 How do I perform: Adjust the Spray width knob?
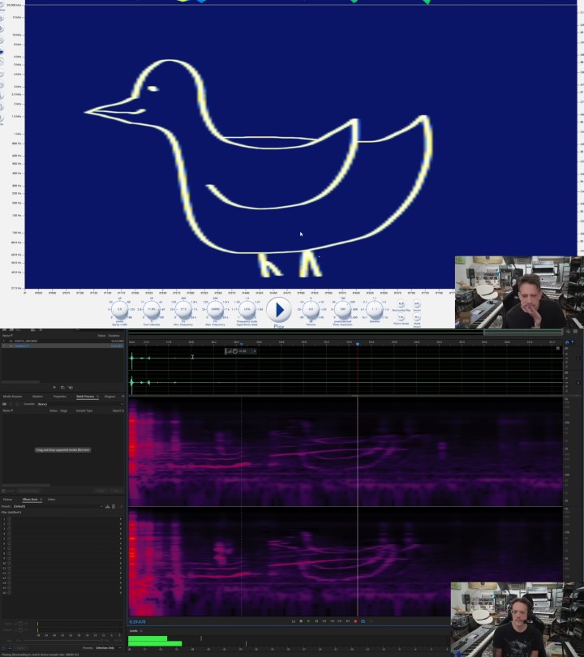click(x=120, y=310)
